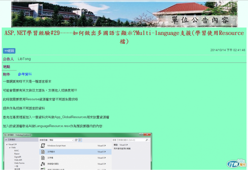The width and height of the screenshot is (248, 170).
Task: Click the 類型: Visual C# description text
Action: tap(121, 145)
